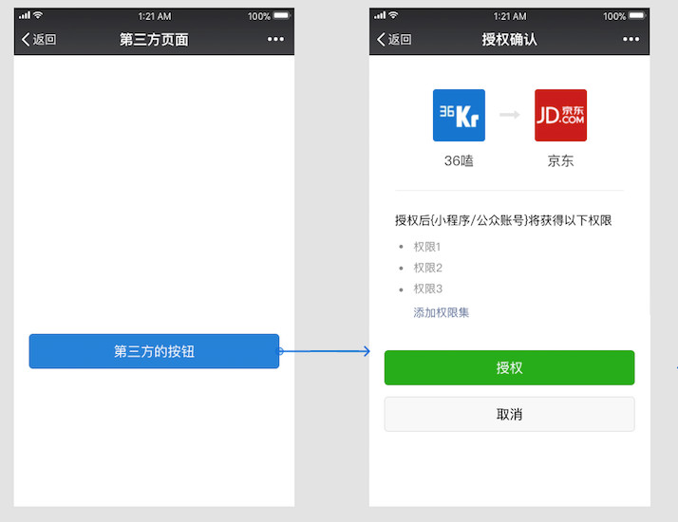Tap the JD.COM red logo
678x522 pixels.
(x=561, y=116)
